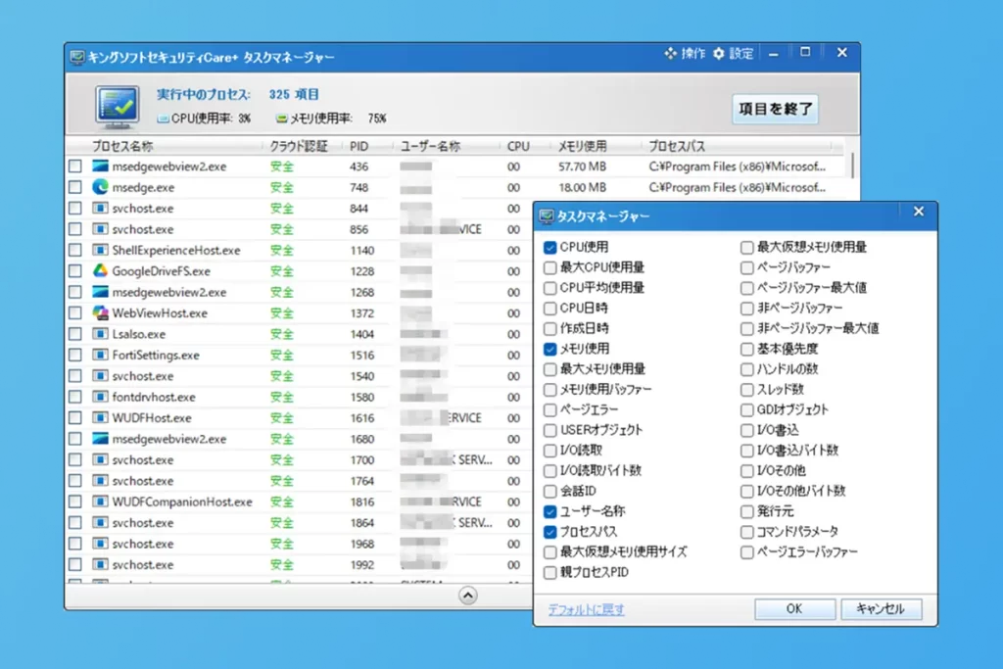Check the コマンドパラメータ option
The width and height of the screenshot is (1003, 669).
point(746,532)
